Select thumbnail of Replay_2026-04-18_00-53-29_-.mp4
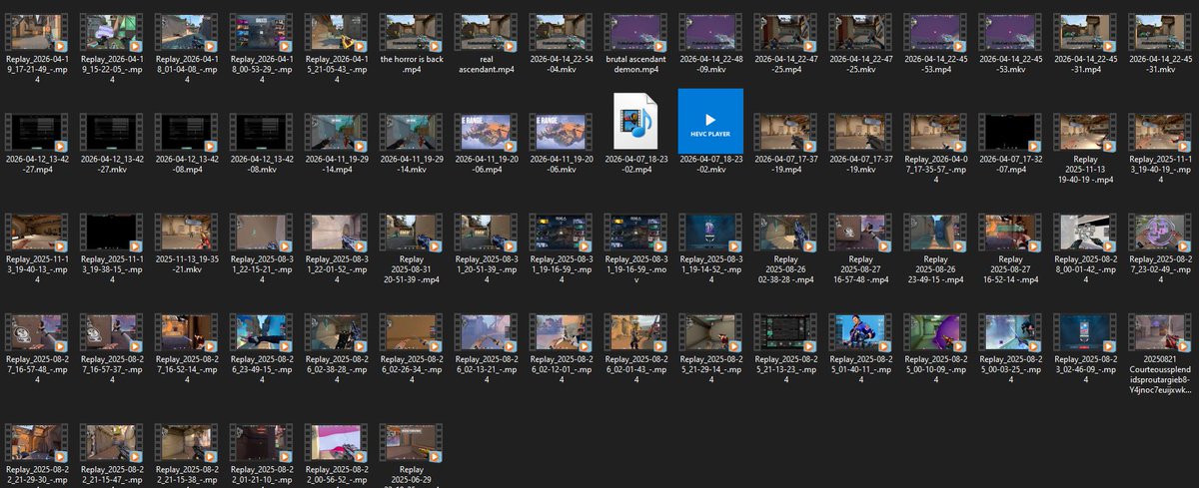 (x=261, y=33)
